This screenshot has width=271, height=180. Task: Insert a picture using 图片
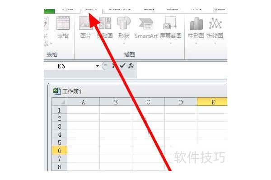click(86, 27)
